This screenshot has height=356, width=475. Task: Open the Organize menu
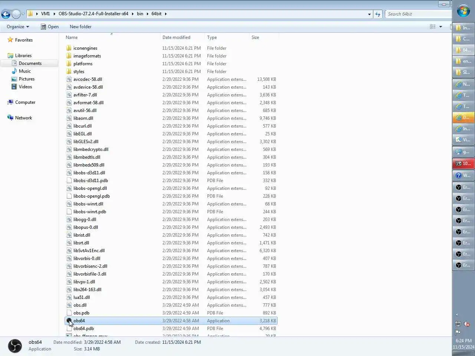coord(18,27)
